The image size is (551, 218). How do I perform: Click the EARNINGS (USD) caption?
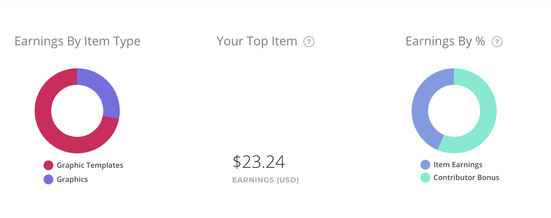265,180
